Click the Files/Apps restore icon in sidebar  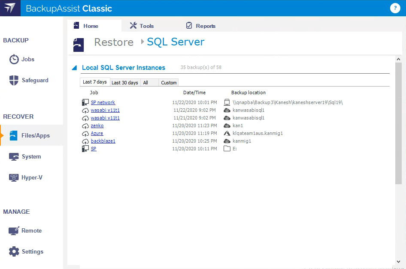click(x=13, y=135)
